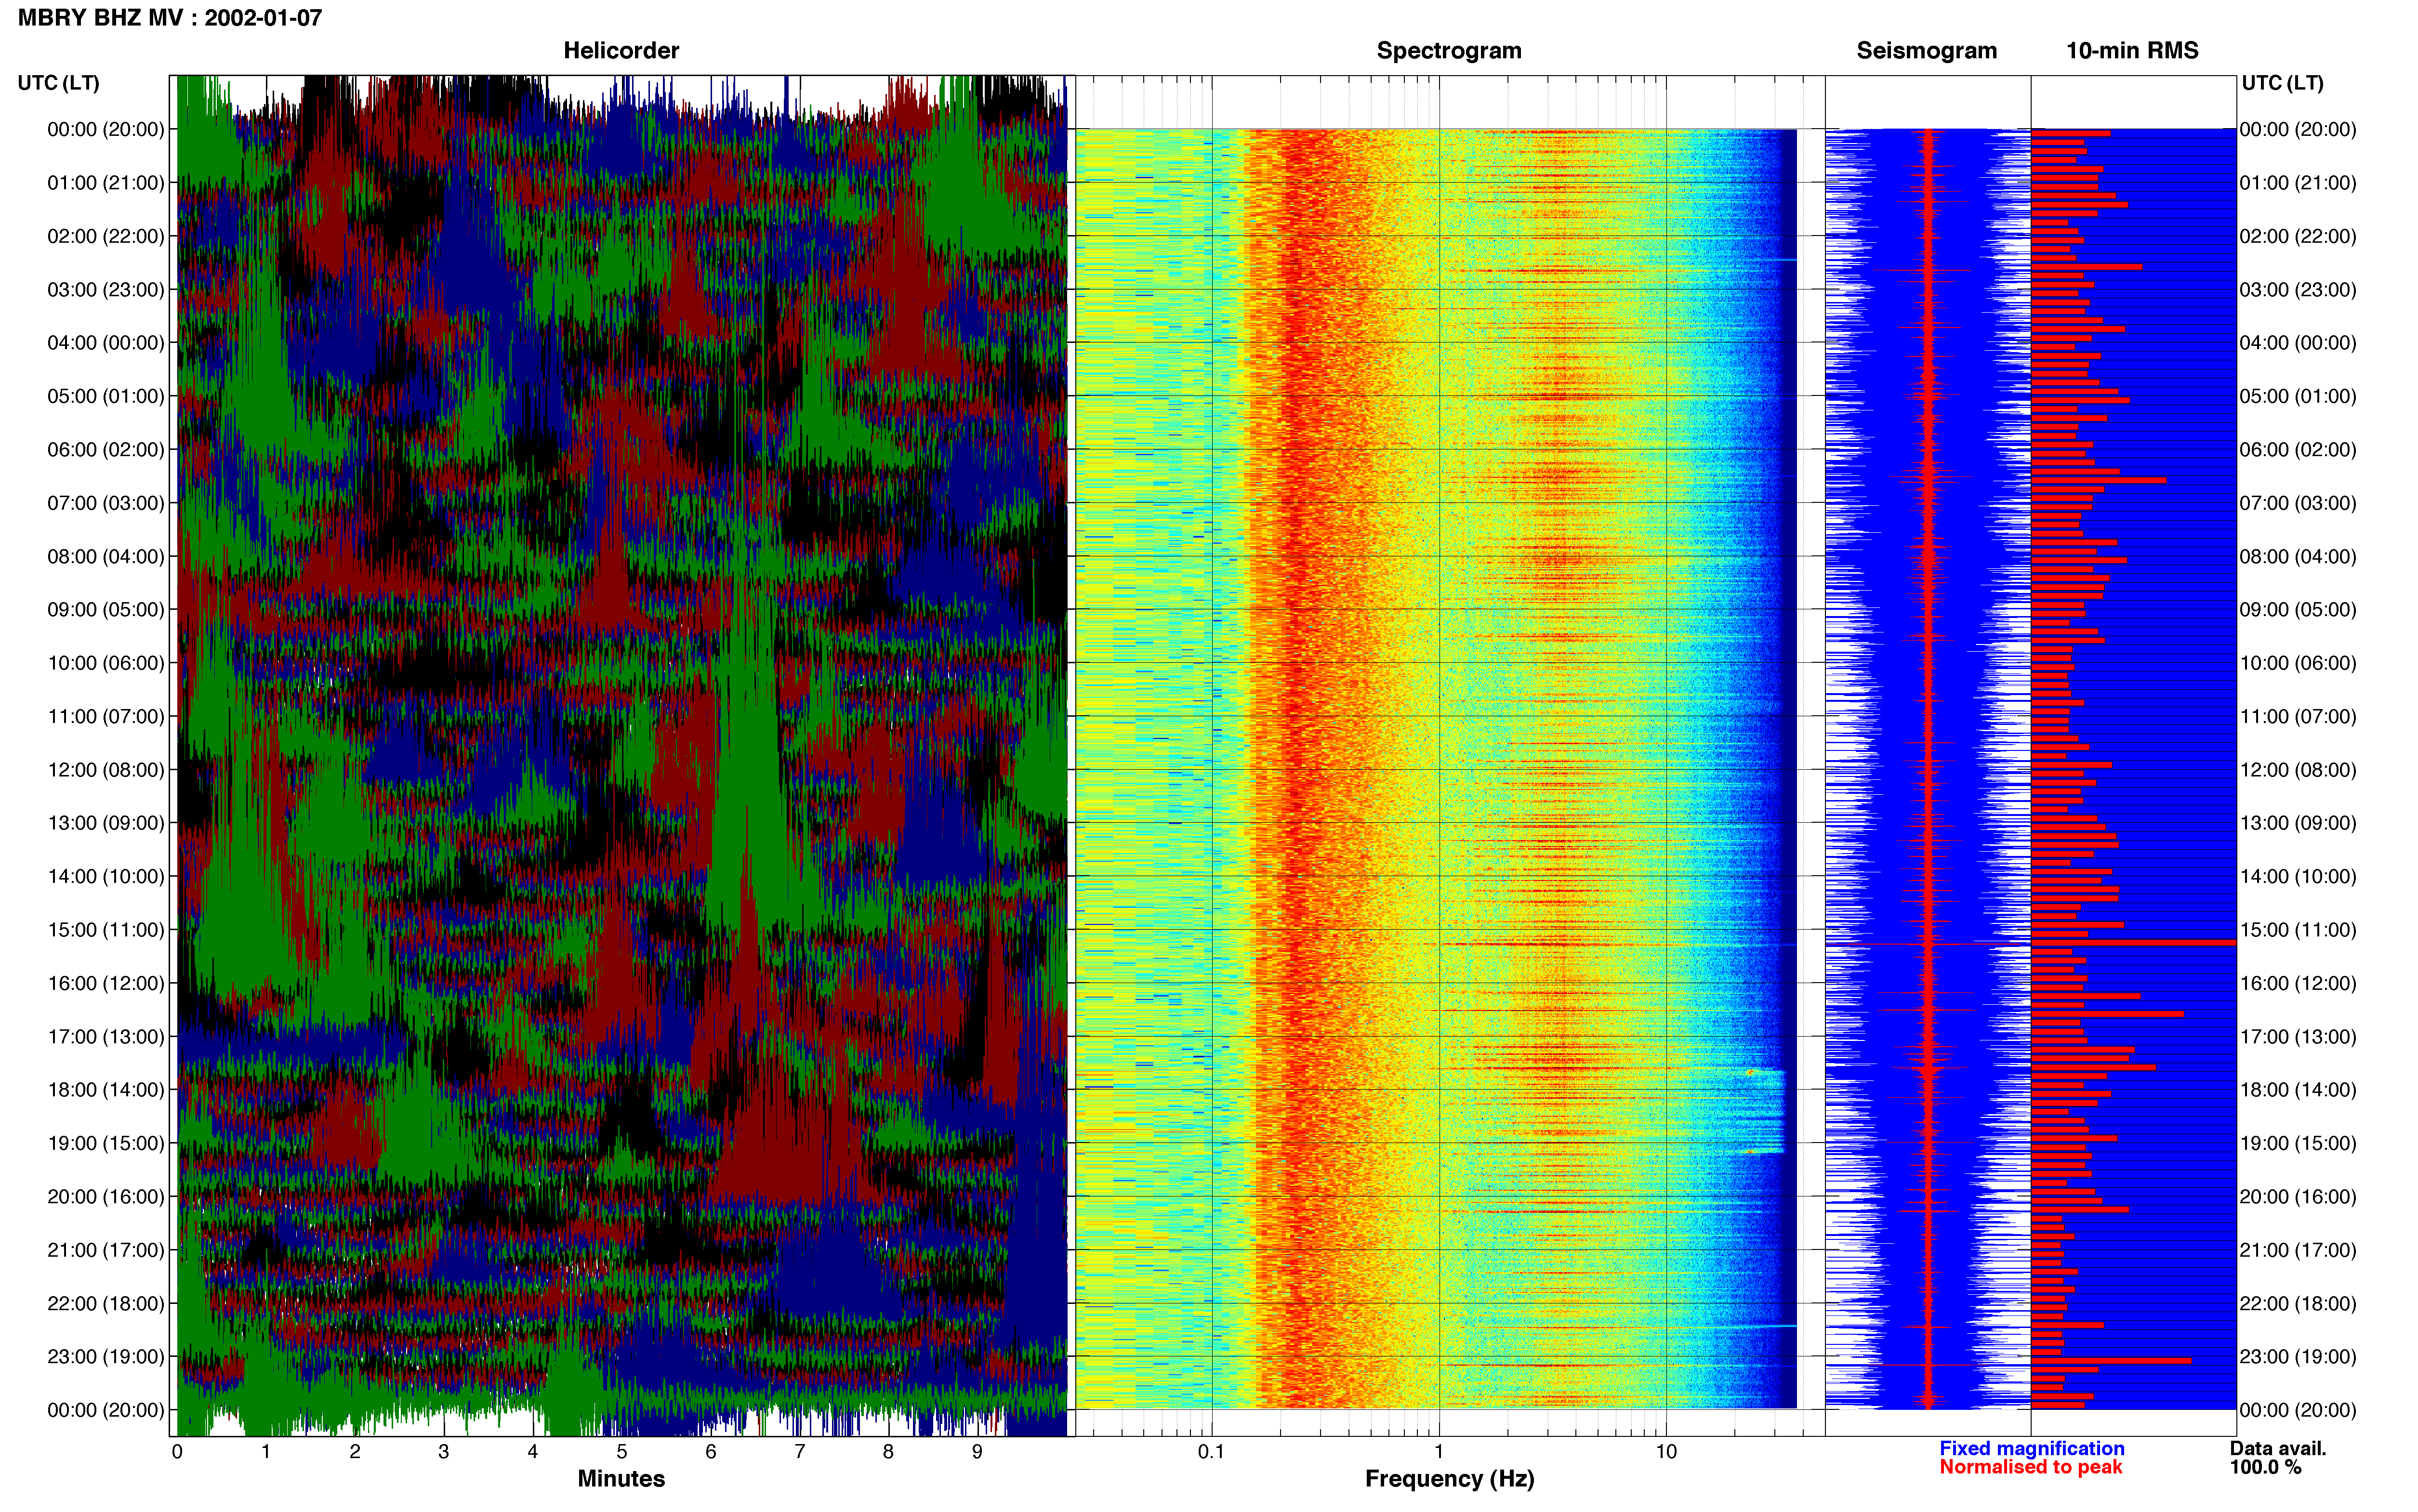Click right-axis time label '21:00 (17:00)'
This screenshot has width=2418, height=1512.
(2298, 1250)
